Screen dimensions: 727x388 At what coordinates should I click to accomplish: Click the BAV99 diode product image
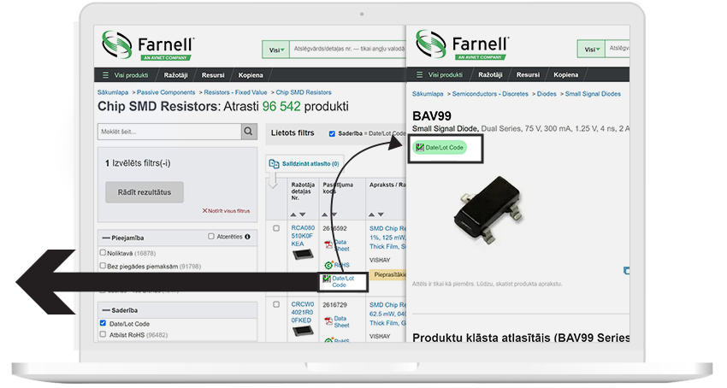(x=488, y=210)
